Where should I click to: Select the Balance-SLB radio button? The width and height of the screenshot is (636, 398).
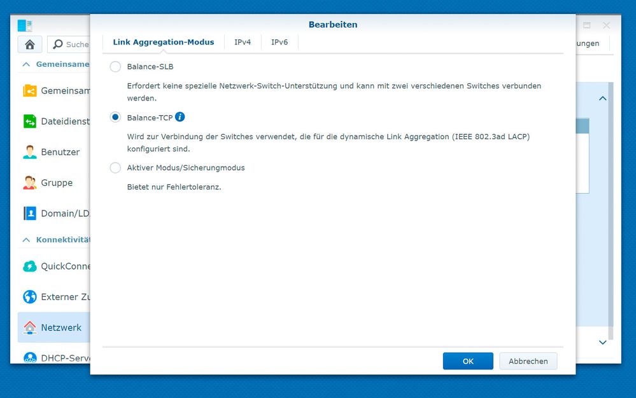pos(115,66)
